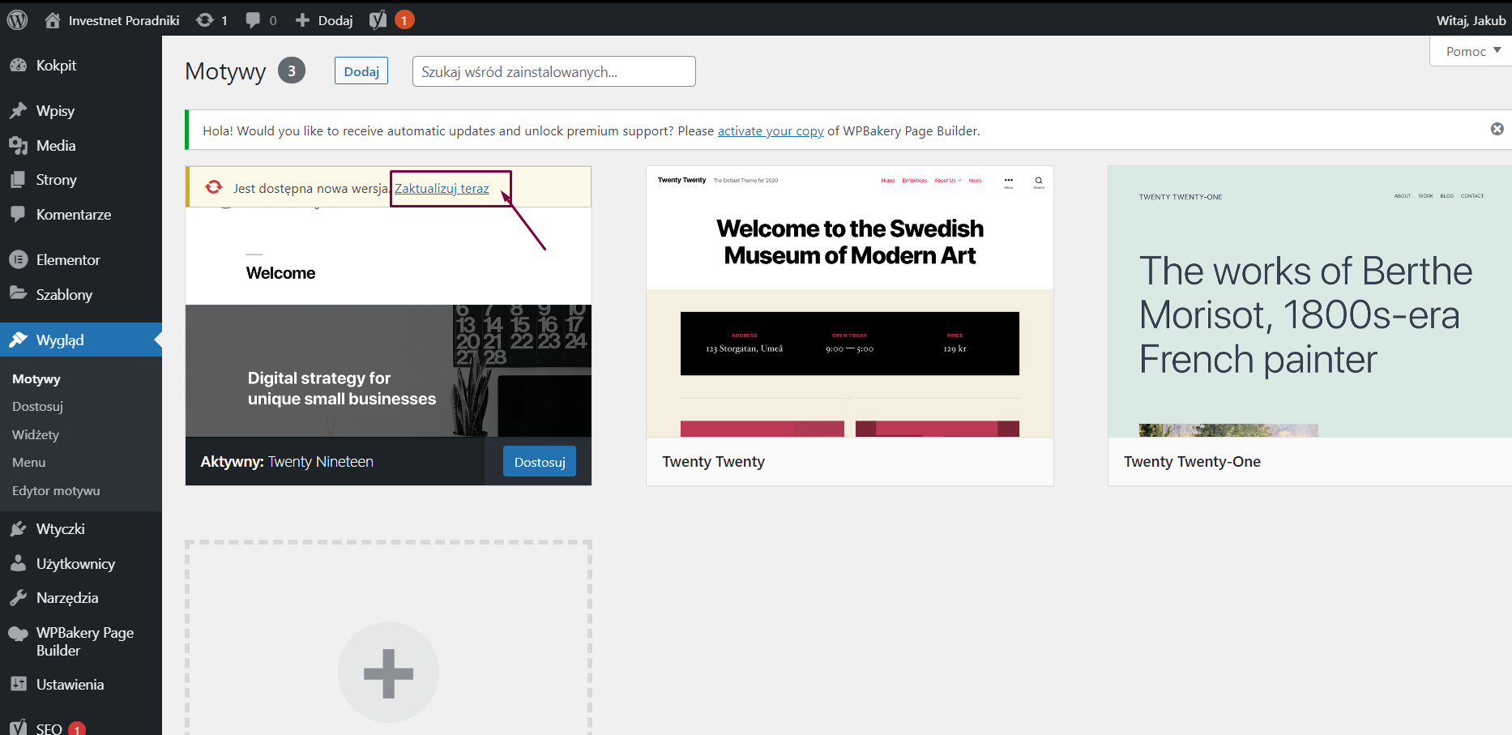
Task: Go to Wtyczki plugins menu
Action: [60, 529]
